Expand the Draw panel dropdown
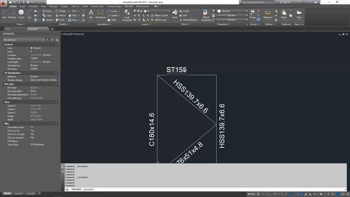The image size is (350, 197). (x=21, y=24)
